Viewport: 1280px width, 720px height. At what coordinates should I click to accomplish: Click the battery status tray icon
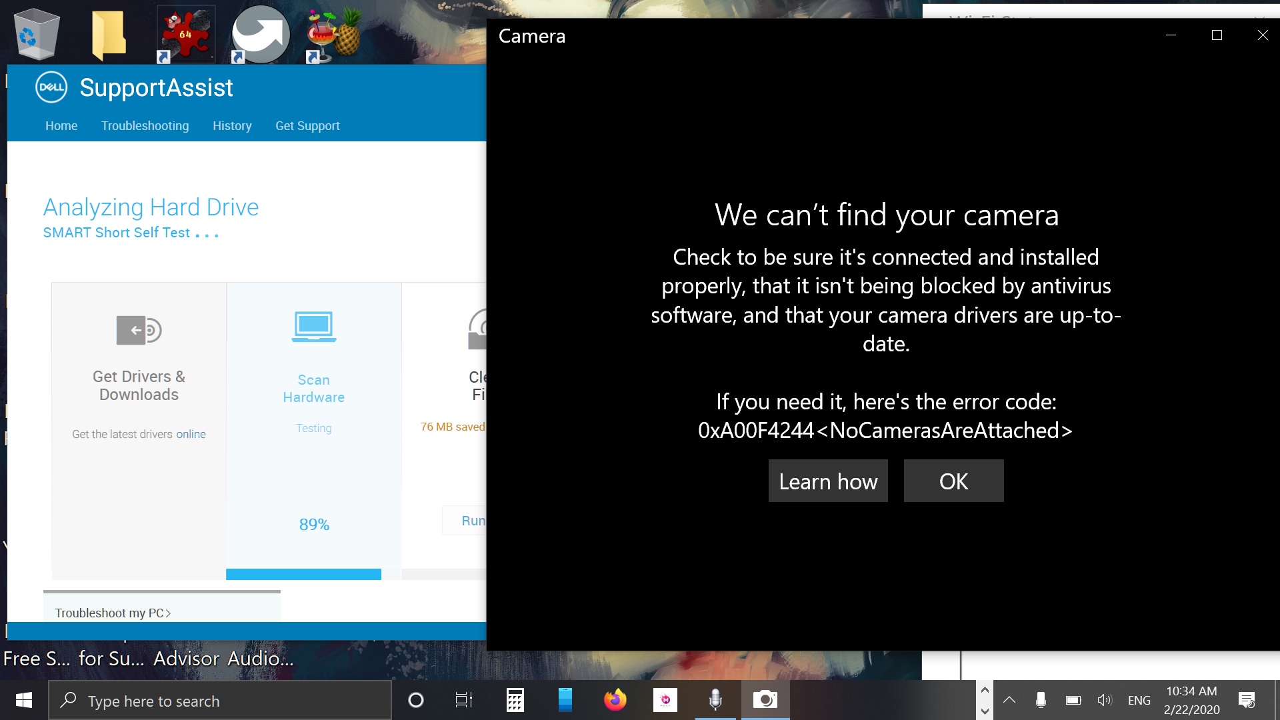coord(1073,700)
